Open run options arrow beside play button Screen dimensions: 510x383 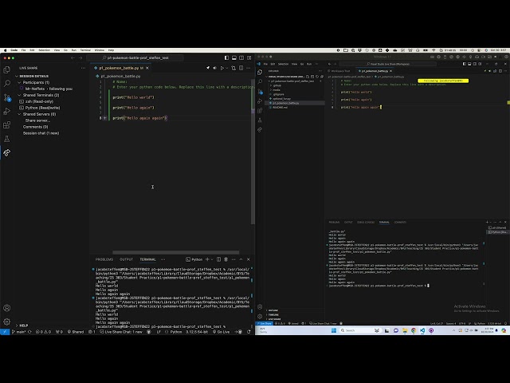pos(226,68)
